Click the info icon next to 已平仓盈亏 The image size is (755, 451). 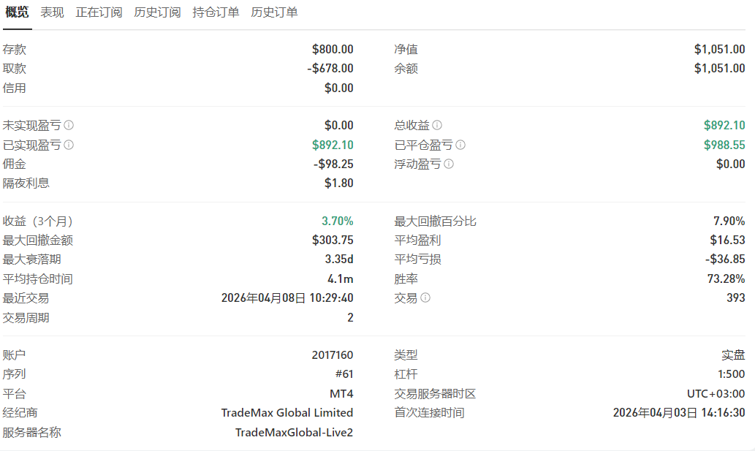(460, 145)
